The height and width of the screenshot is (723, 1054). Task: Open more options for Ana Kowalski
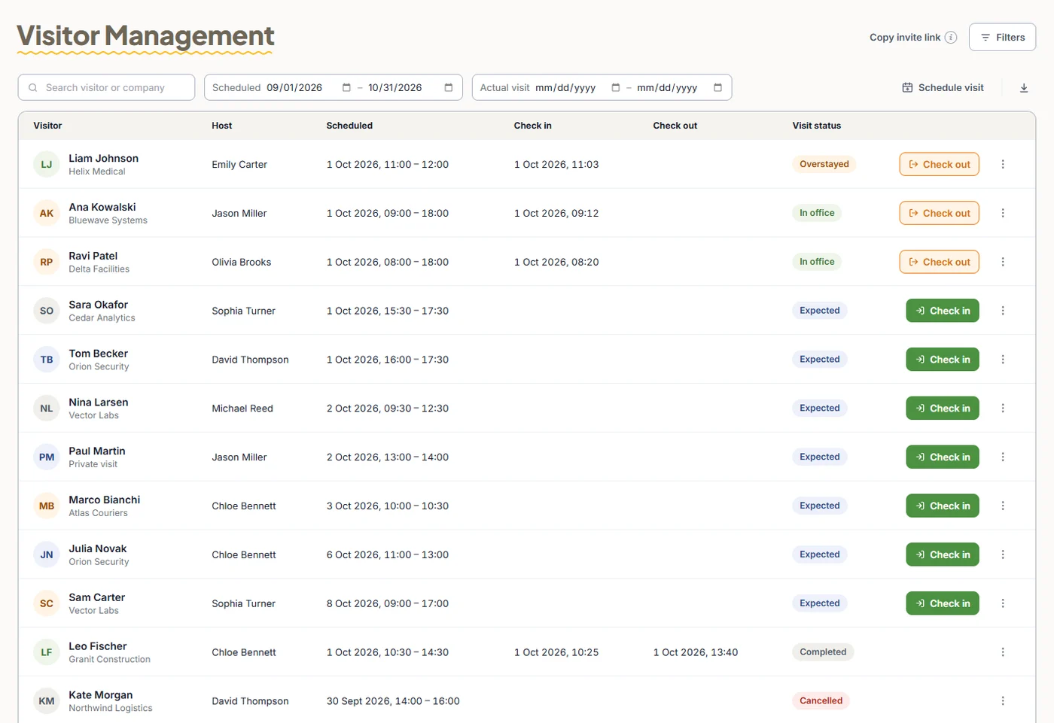tap(1003, 213)
